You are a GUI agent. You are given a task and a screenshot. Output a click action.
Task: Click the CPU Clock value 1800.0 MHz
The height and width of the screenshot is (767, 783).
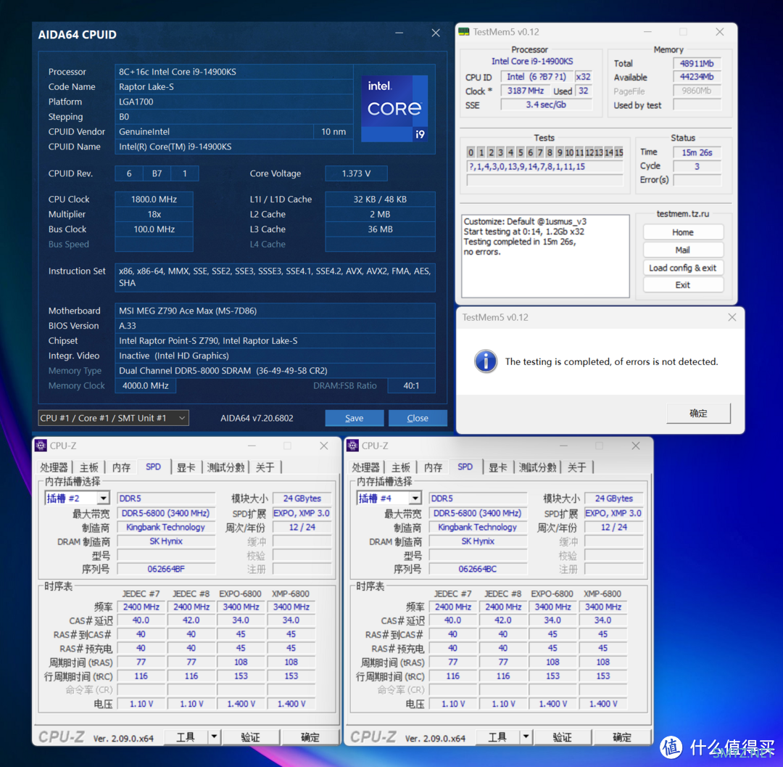(x=154, y=199)
